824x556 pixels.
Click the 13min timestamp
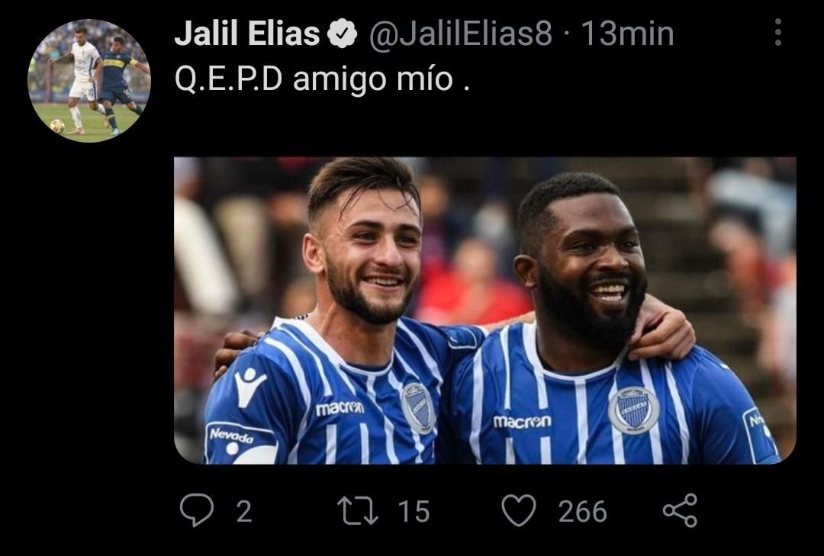627,34
